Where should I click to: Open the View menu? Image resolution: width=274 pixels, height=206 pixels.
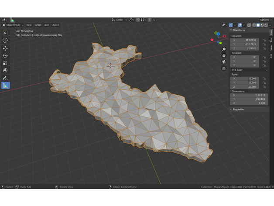pos(29,25)
